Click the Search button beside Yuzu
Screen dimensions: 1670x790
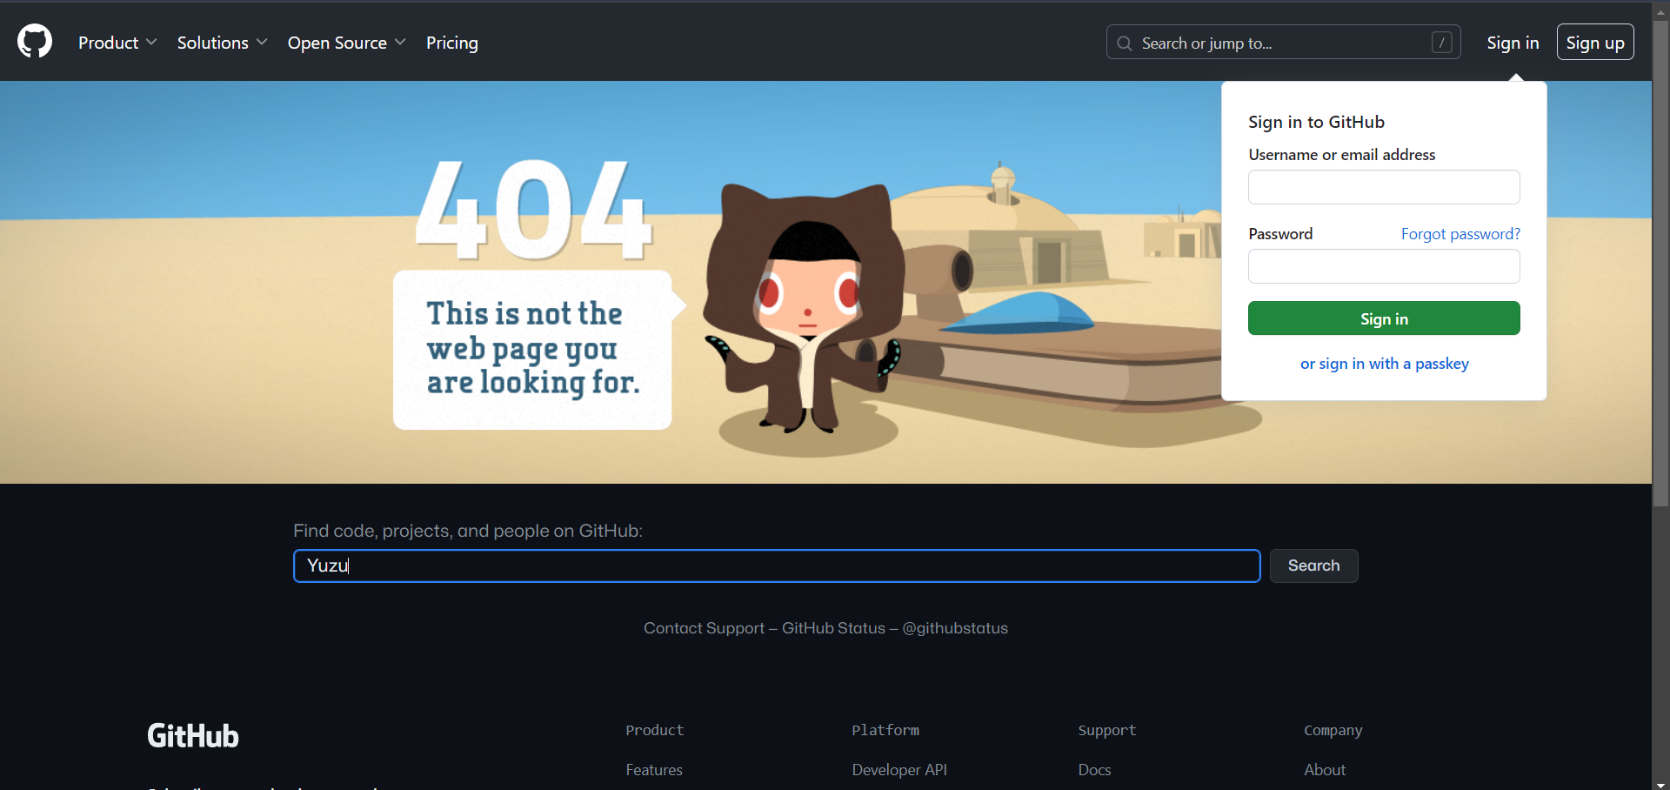1313,566
